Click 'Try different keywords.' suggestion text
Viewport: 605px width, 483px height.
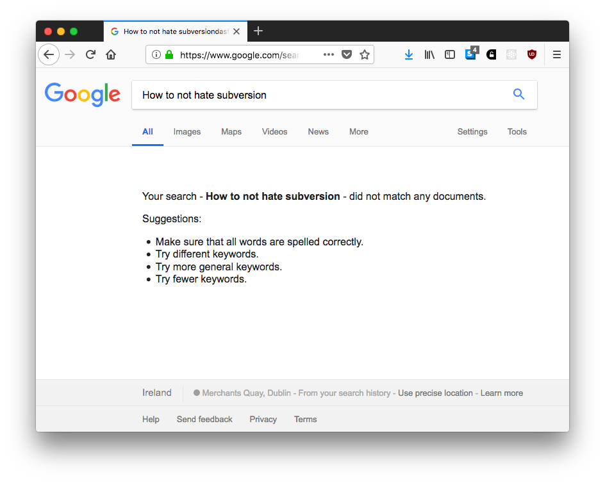tap(207, 254)
